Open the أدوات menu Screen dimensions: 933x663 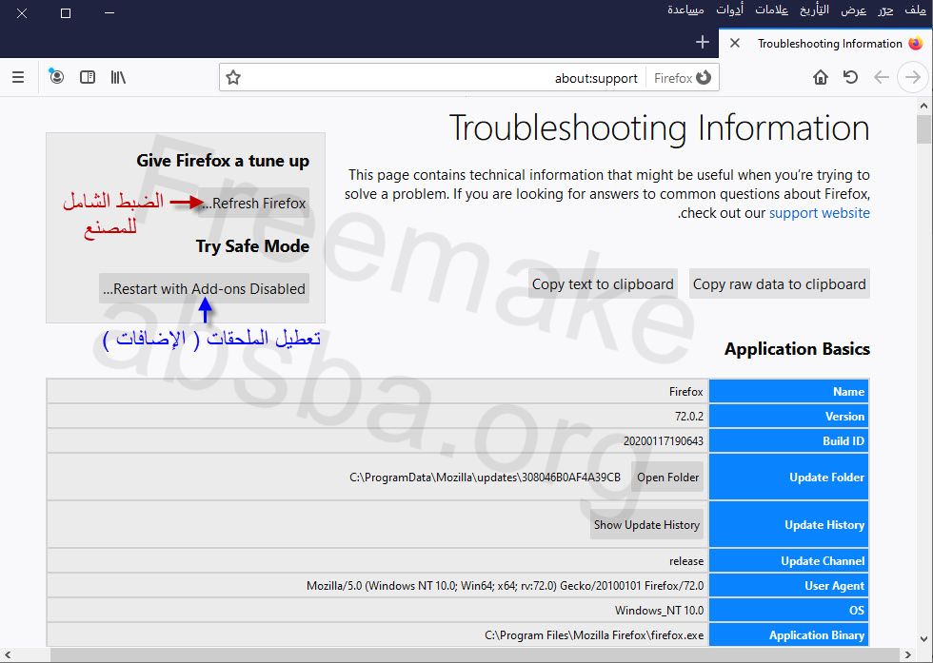click(x=729, y=10)
